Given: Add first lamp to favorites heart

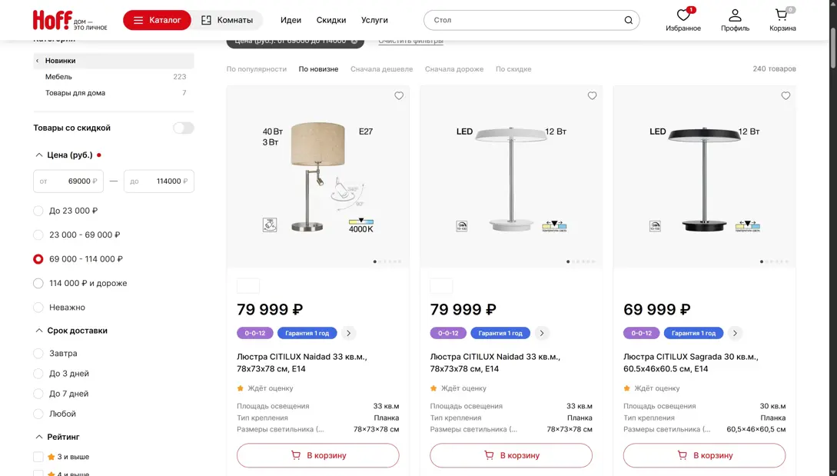Looking at the screenshot, I should tap(399, 96).
